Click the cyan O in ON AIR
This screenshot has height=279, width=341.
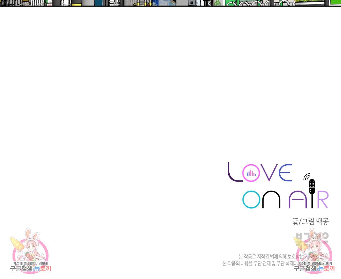(x=251, y=199)
